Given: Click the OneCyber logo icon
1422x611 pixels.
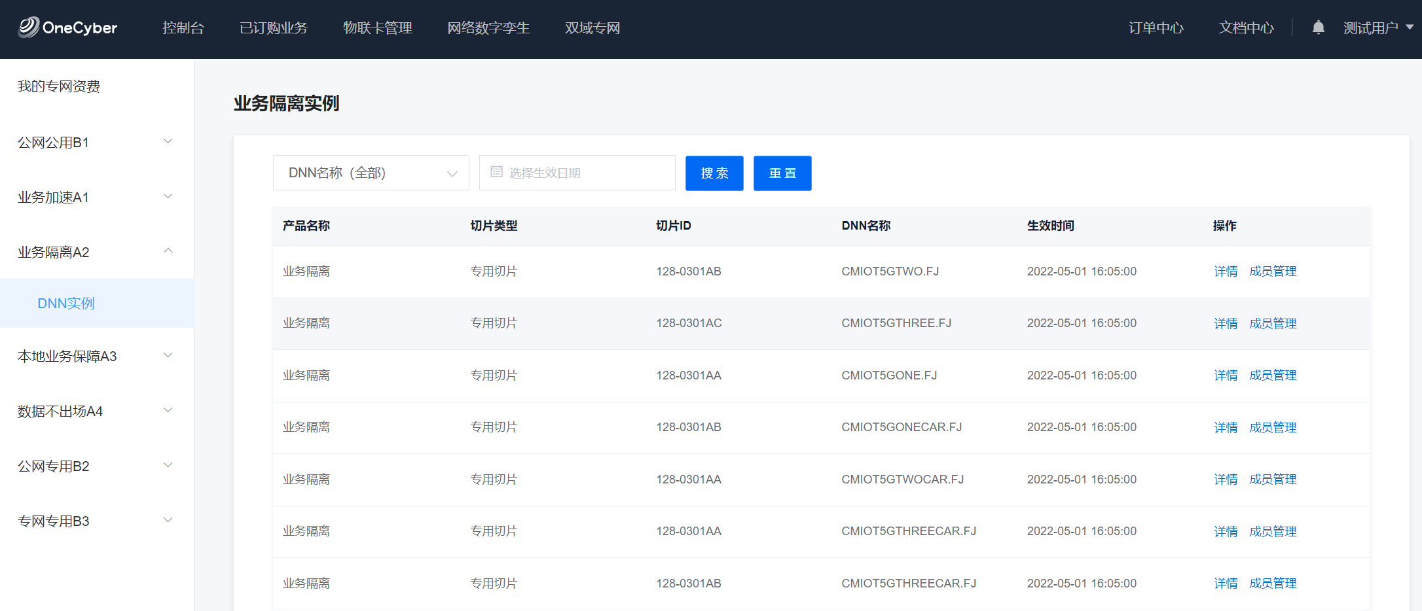Looking at the screenshot, I should (29, 27).
